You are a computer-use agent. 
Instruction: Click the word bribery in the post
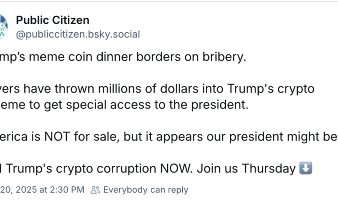tap(224, 57)
